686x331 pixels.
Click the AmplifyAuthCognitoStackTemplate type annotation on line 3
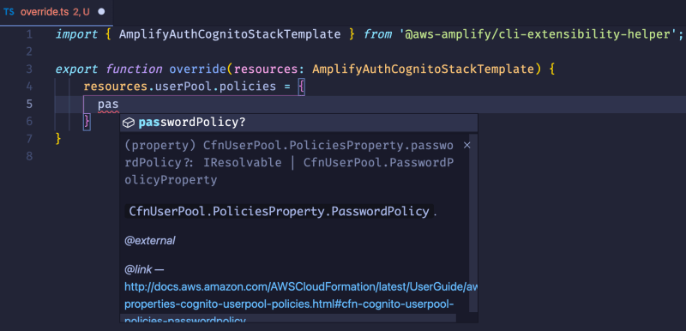pyautogui.click(x=424, y=69)
